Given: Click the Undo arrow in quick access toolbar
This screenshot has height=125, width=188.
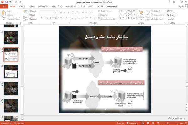Looking at the screenshot, I should (10, 2).
